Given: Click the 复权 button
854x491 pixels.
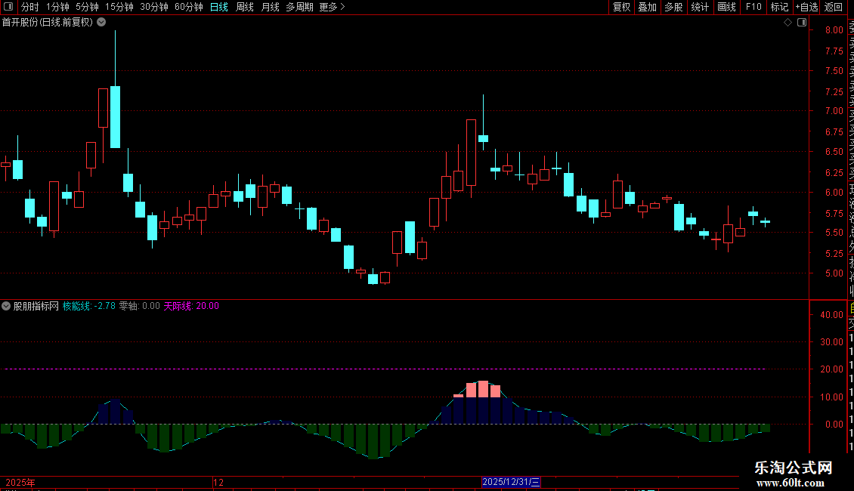Looking at the screenshot, I should (621, 7).
